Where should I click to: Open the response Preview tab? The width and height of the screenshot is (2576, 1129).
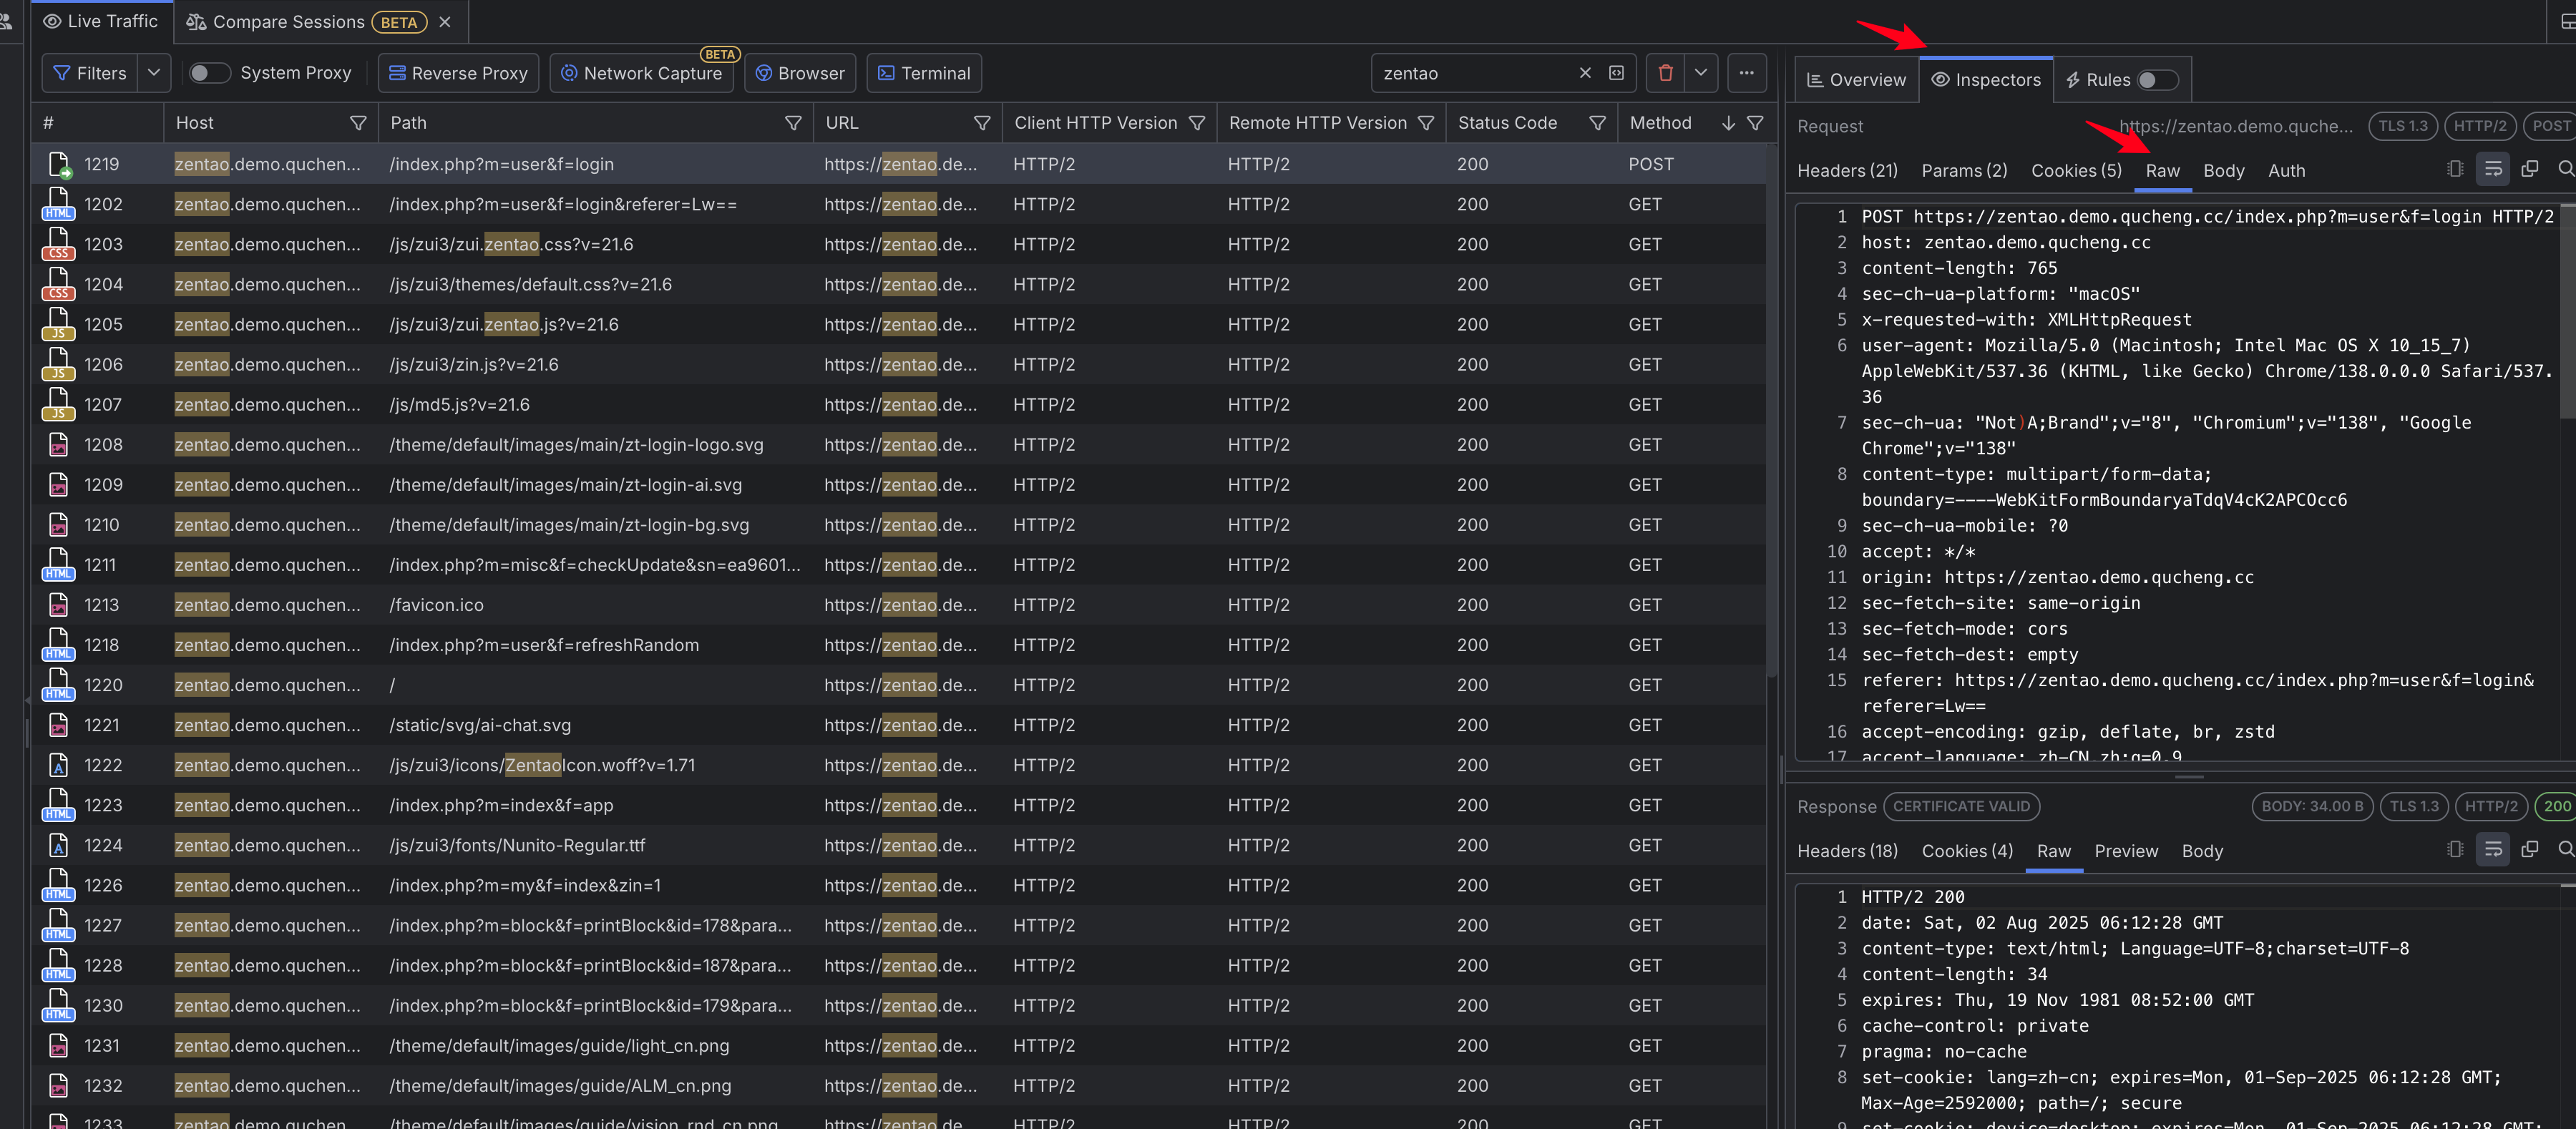pos(2125,851)
